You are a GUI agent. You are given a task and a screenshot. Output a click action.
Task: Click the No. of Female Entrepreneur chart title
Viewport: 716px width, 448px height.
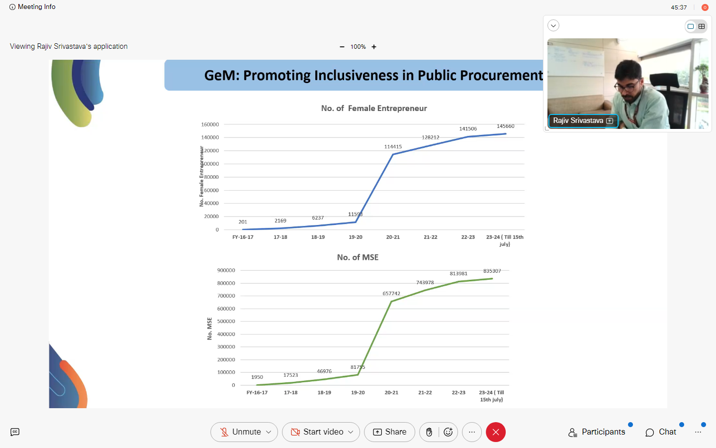point(374,109)
